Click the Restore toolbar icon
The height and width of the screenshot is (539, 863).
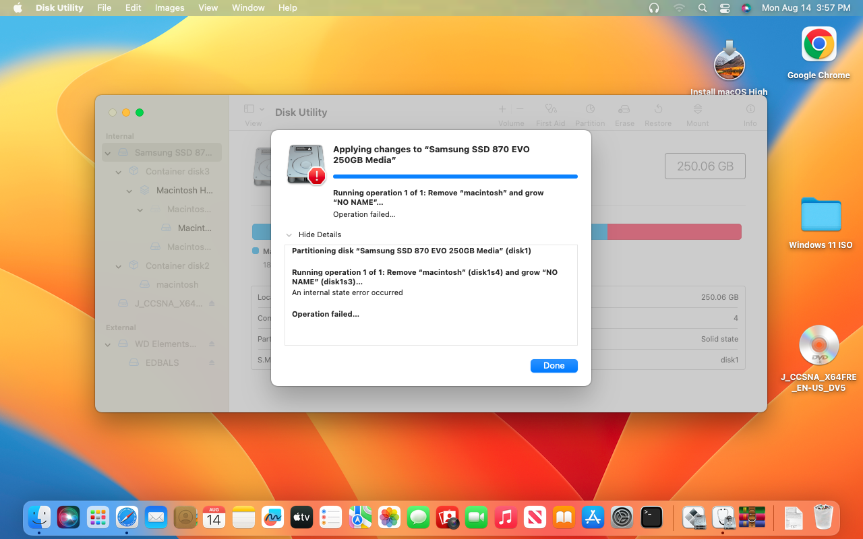(658, 109)
